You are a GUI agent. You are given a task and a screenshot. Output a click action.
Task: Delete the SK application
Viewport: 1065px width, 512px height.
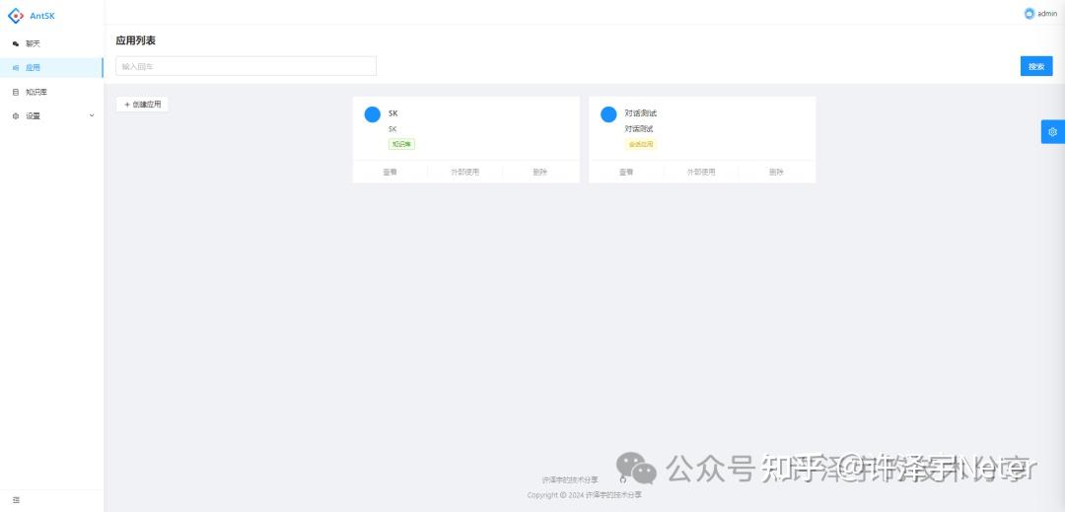pyautogui.click(x=539, y=172)
